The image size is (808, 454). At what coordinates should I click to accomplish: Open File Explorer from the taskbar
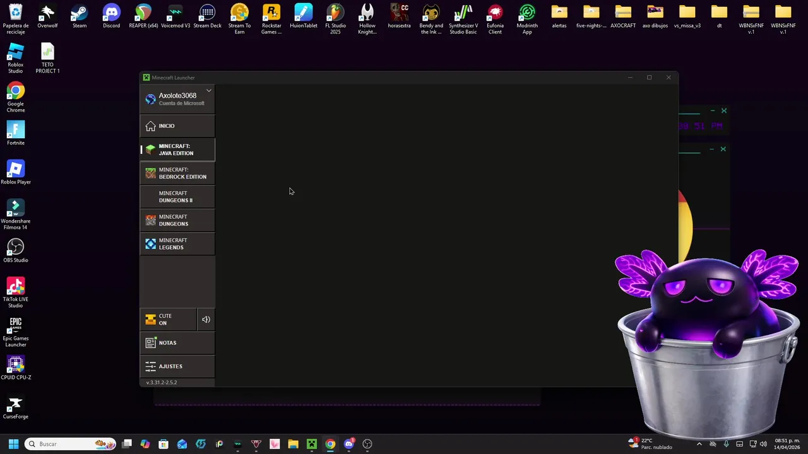[x=293, y=444]
